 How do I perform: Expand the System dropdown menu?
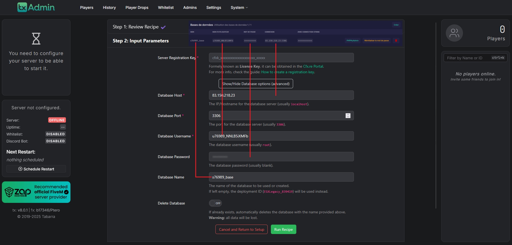tap(239, 8)
